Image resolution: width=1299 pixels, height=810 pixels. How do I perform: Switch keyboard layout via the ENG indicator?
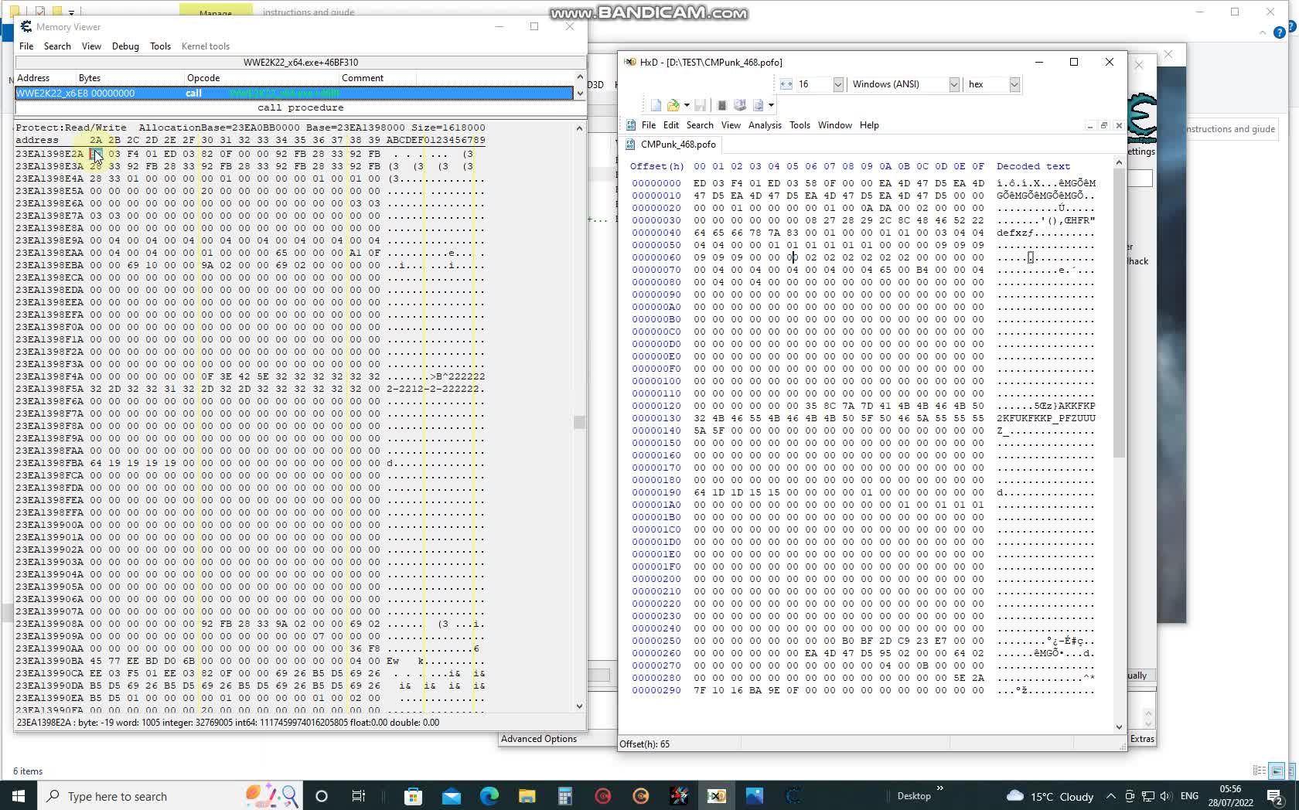tap(1189, 796)
